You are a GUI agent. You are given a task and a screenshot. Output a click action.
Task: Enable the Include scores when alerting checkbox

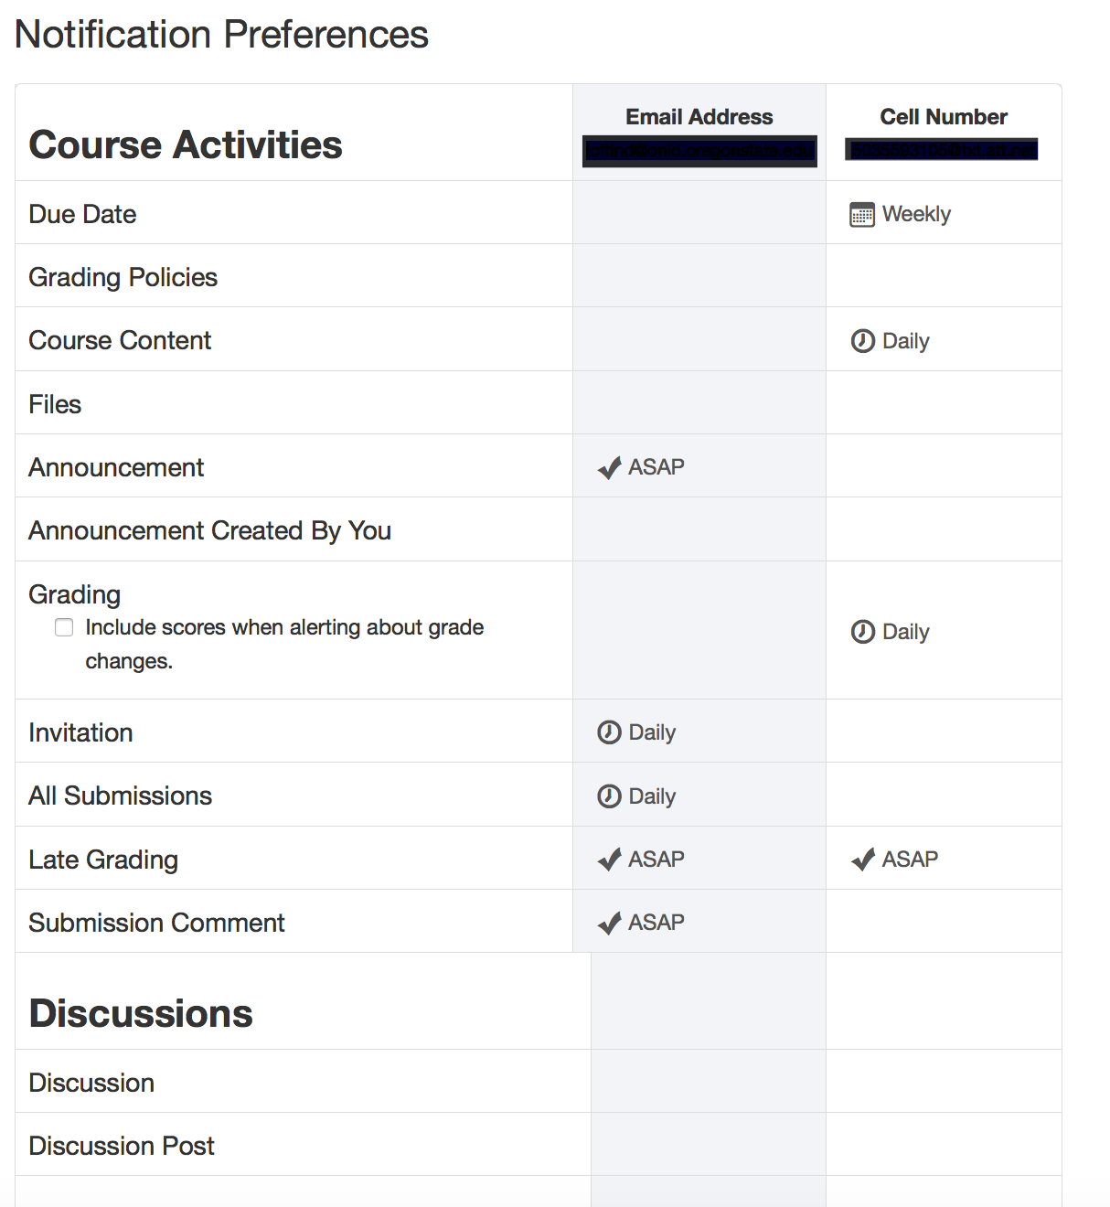64,627
